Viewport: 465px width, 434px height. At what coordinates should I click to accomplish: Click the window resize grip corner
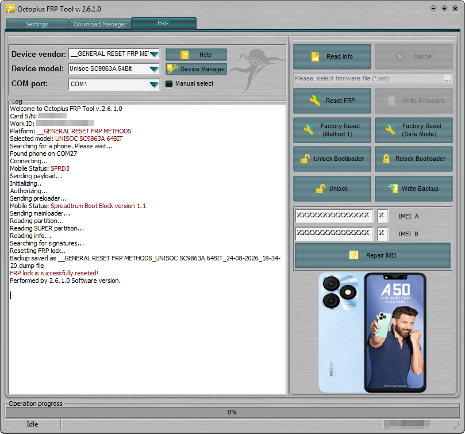click(x=456, y=426)
